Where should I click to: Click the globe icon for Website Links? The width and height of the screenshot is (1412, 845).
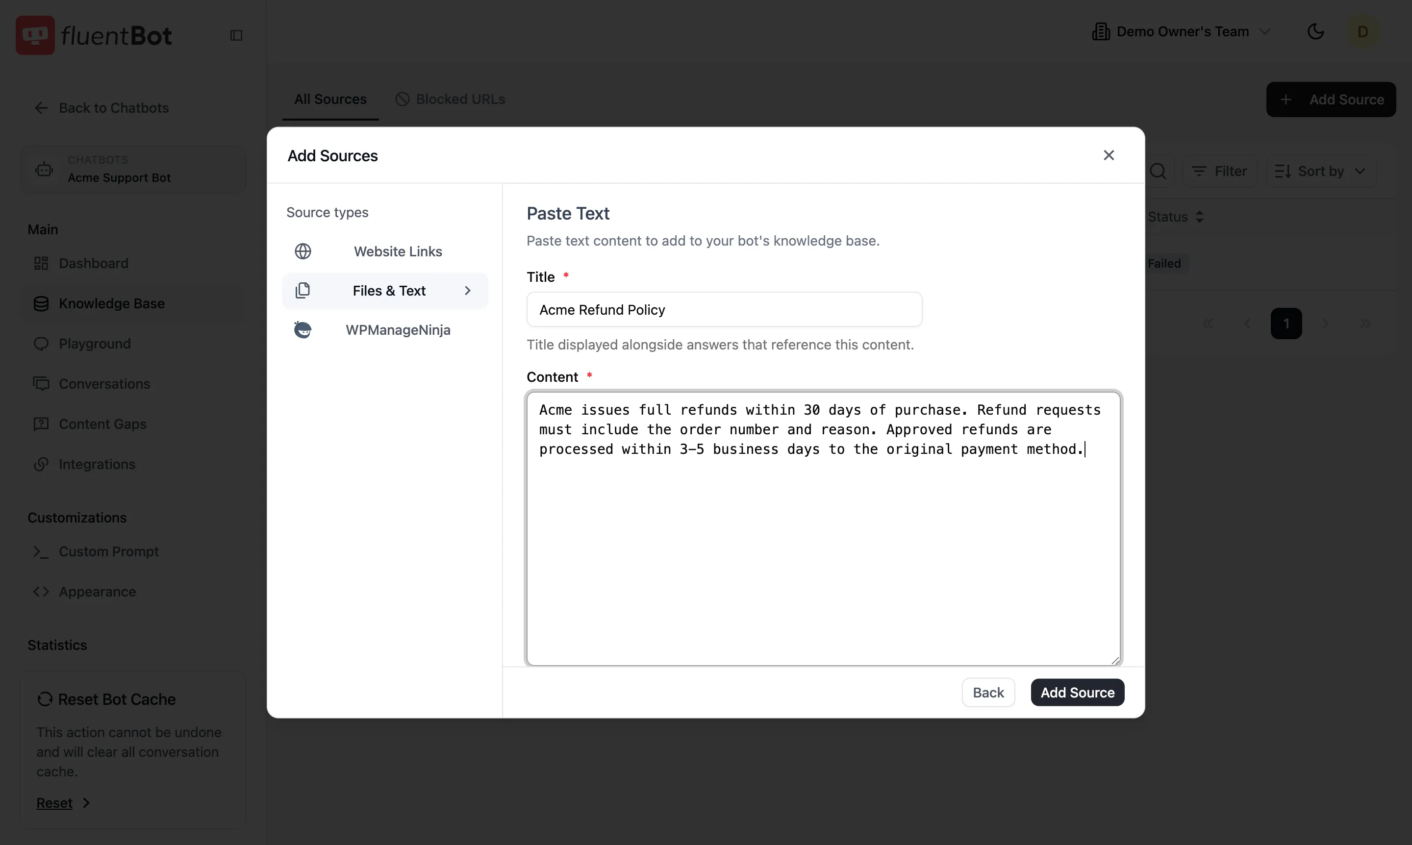point(303,251)
